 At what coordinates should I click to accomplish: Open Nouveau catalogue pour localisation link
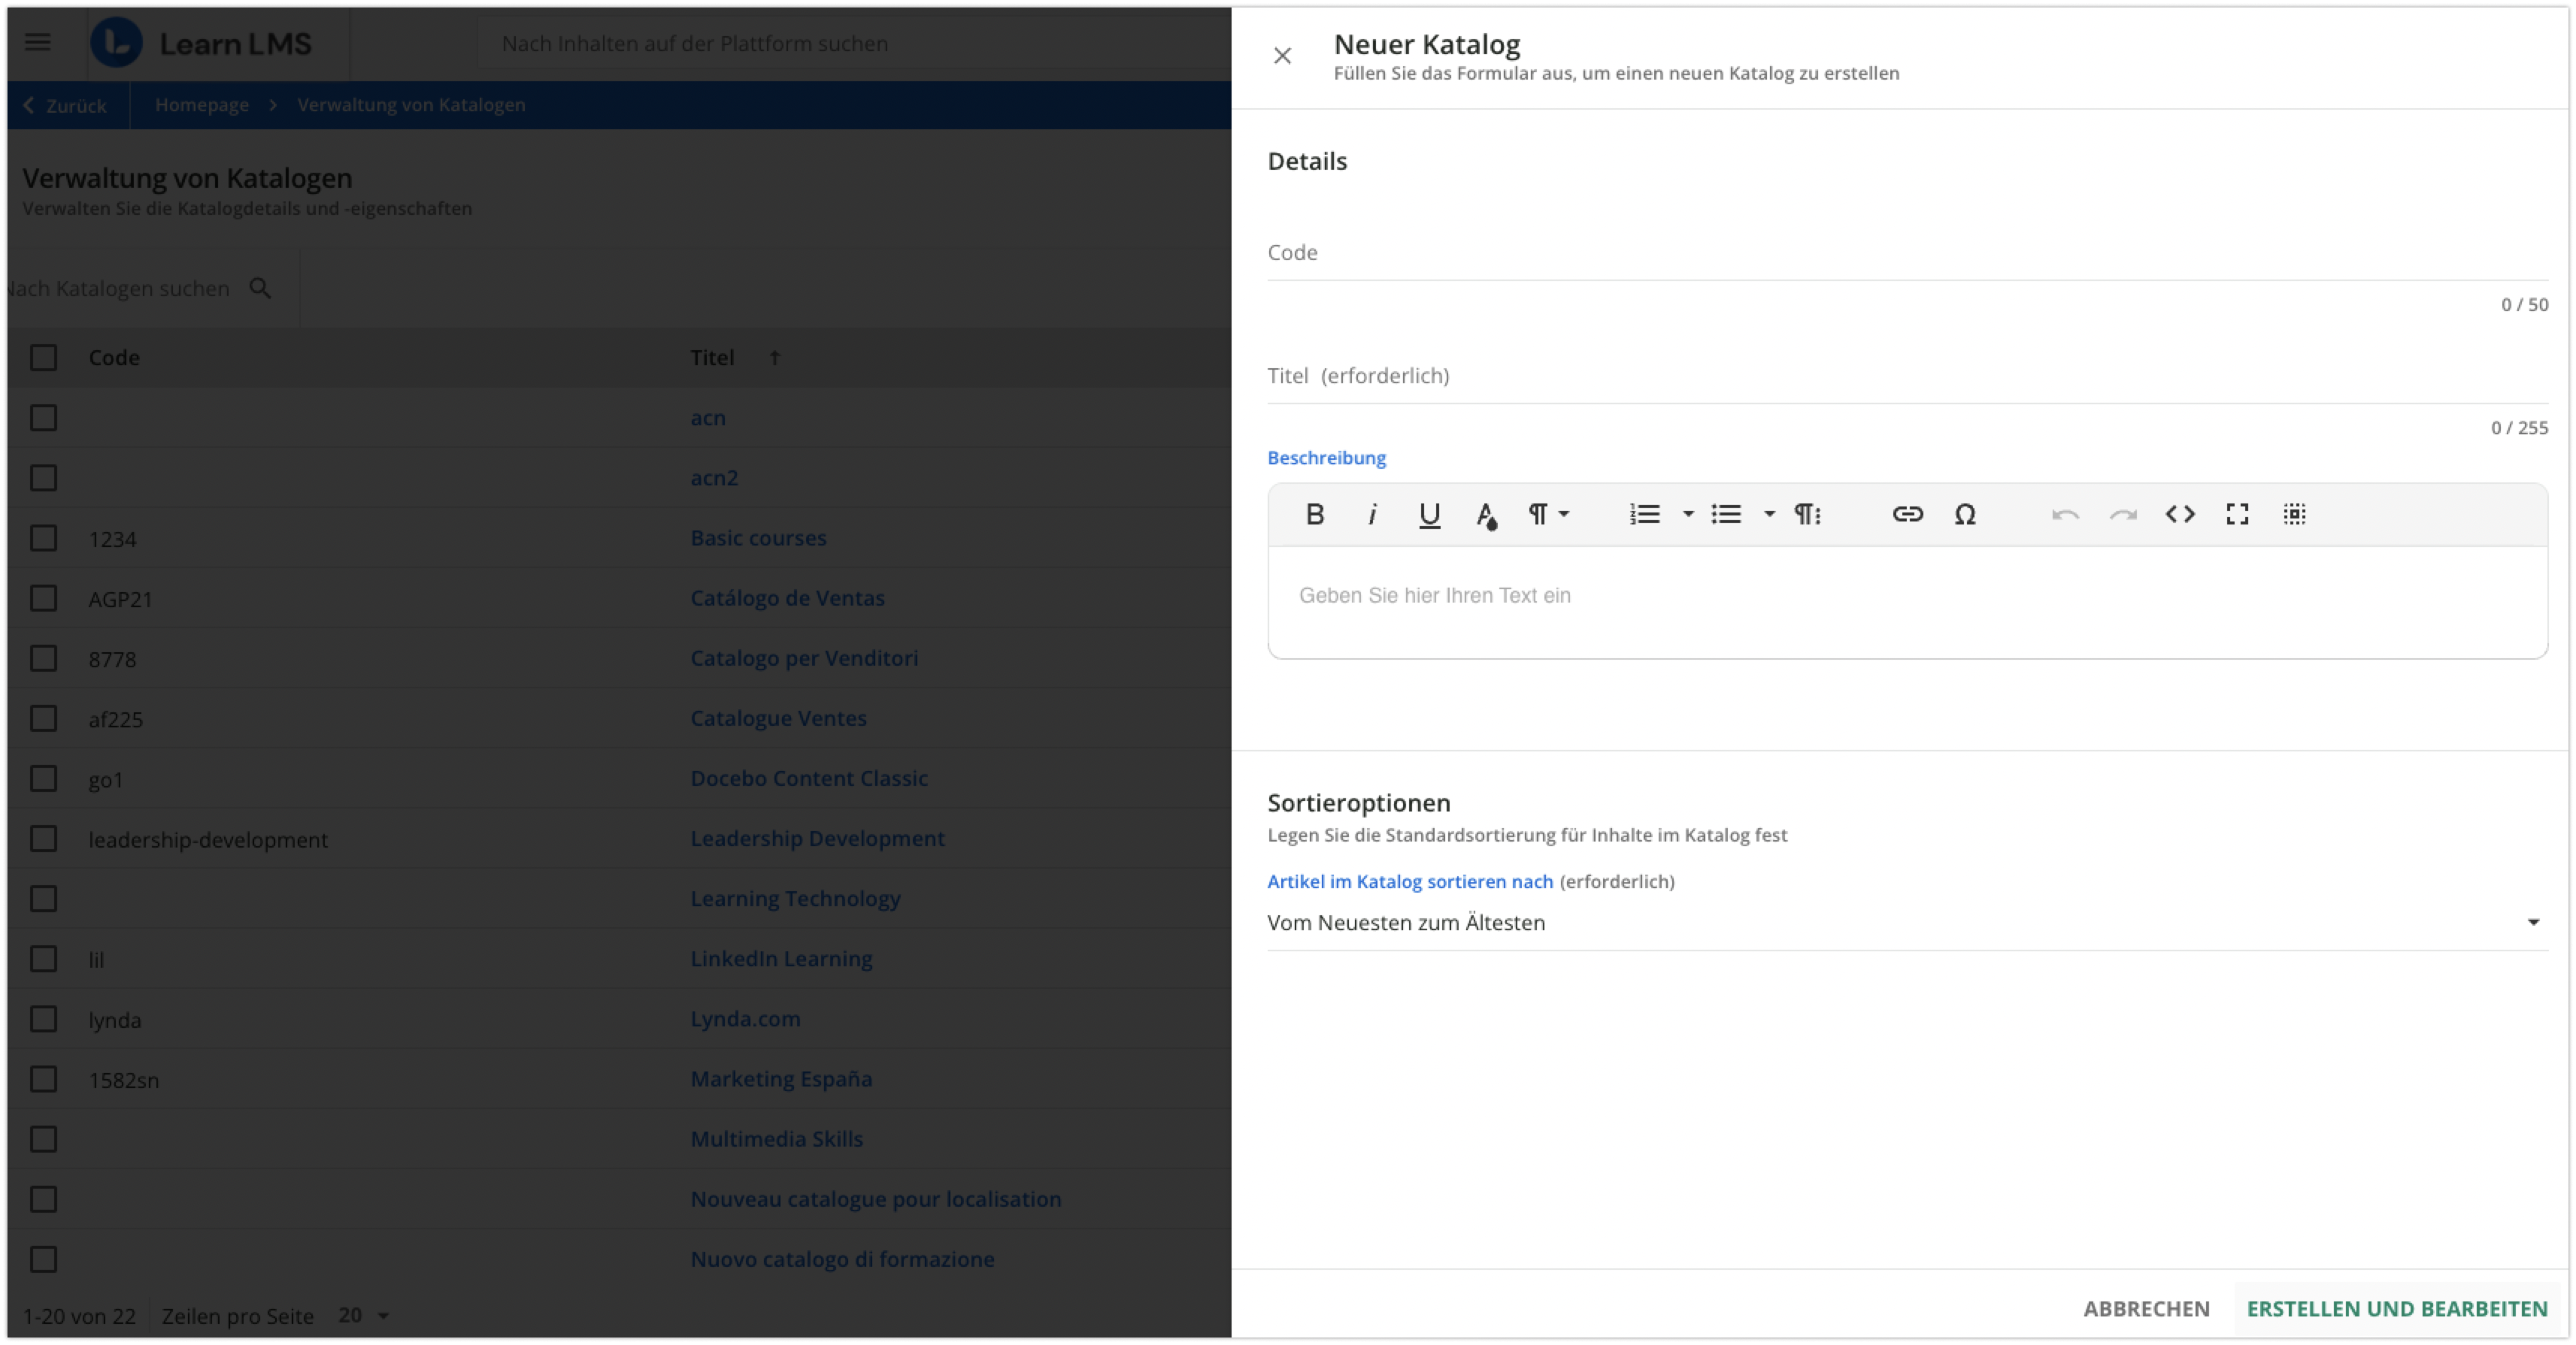pos(876,1199)
